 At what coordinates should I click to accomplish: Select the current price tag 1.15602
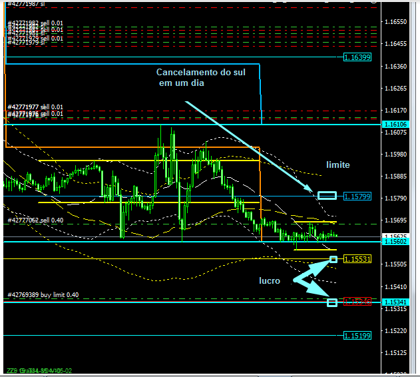(395, 242)
